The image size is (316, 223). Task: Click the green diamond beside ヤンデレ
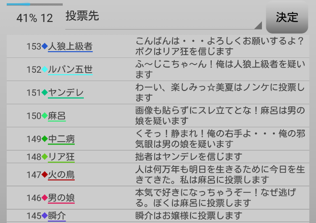[x=45, y=92]
